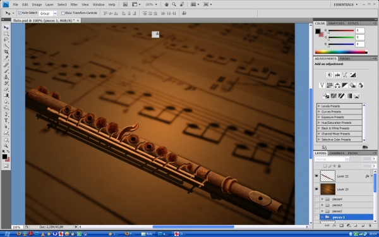The width and height of the screenshot is (379, 237).
Task: Click the foreground color swatch in Color panel
Action: [318, 31]
